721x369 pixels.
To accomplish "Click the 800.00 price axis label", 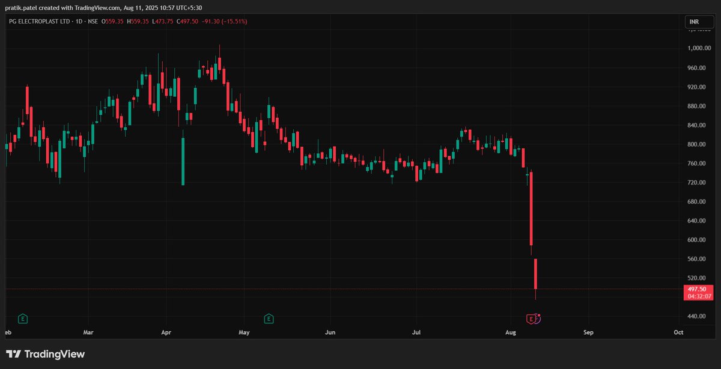I will (x=696, y=144).
